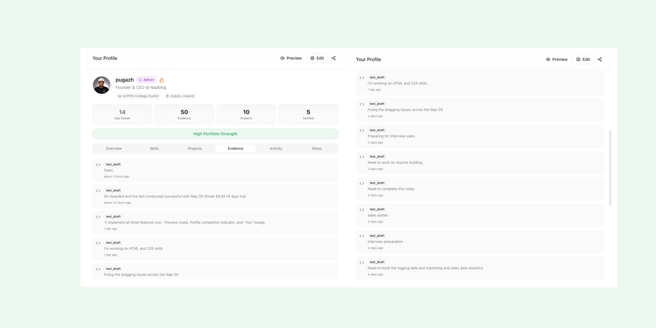The height and width of the screenshot is (328, 656).
Task: Open the Edit settings in the left profile
Action: pos(317,58)
